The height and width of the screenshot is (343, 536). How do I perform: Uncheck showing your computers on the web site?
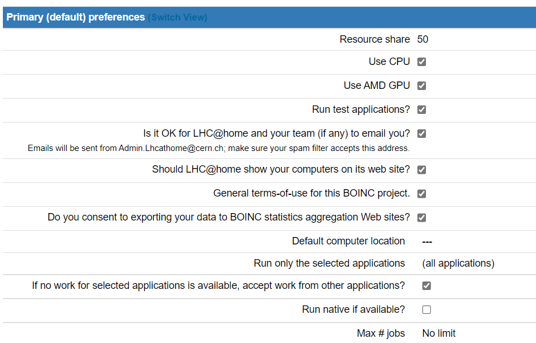(422, 170)
